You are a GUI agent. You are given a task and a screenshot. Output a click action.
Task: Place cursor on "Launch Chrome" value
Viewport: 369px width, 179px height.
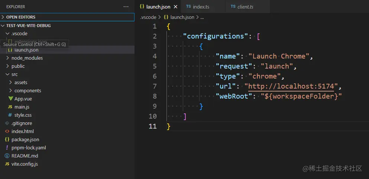click(279, 56)
